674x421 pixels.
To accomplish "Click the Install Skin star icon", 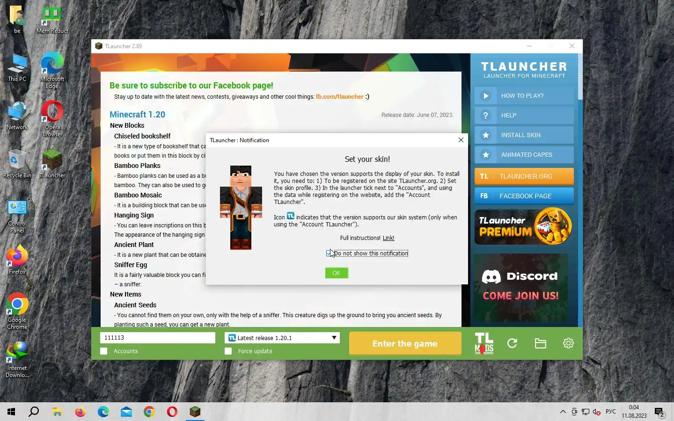I will (486, 135).
